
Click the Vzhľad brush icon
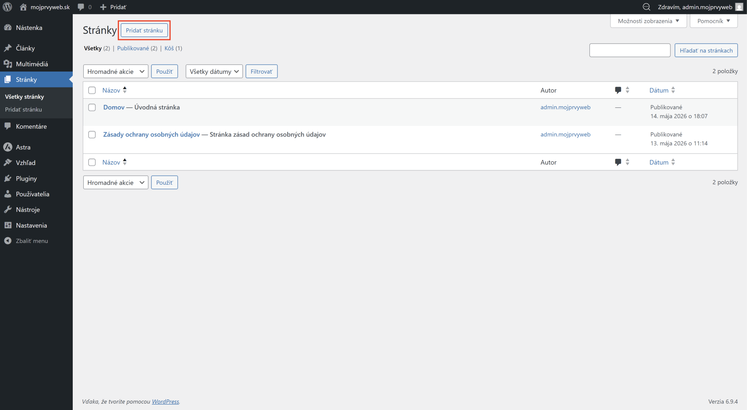8,163
